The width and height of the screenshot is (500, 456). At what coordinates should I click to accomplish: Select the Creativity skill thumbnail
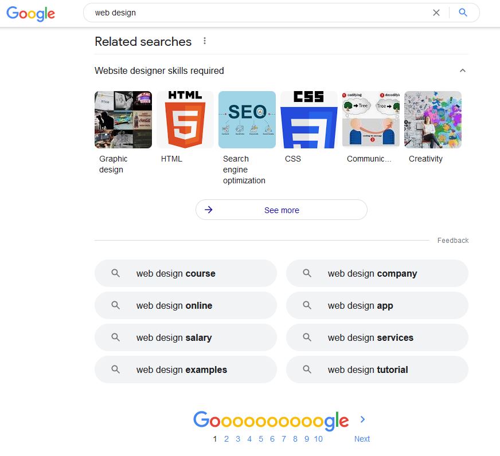click(x=432, y=119)
